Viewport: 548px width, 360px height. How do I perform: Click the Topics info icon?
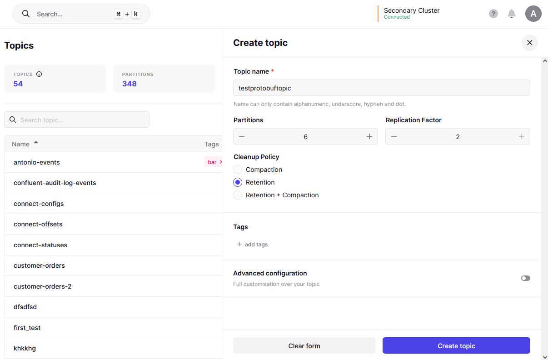pyautogui.click(x=39, y=74)
